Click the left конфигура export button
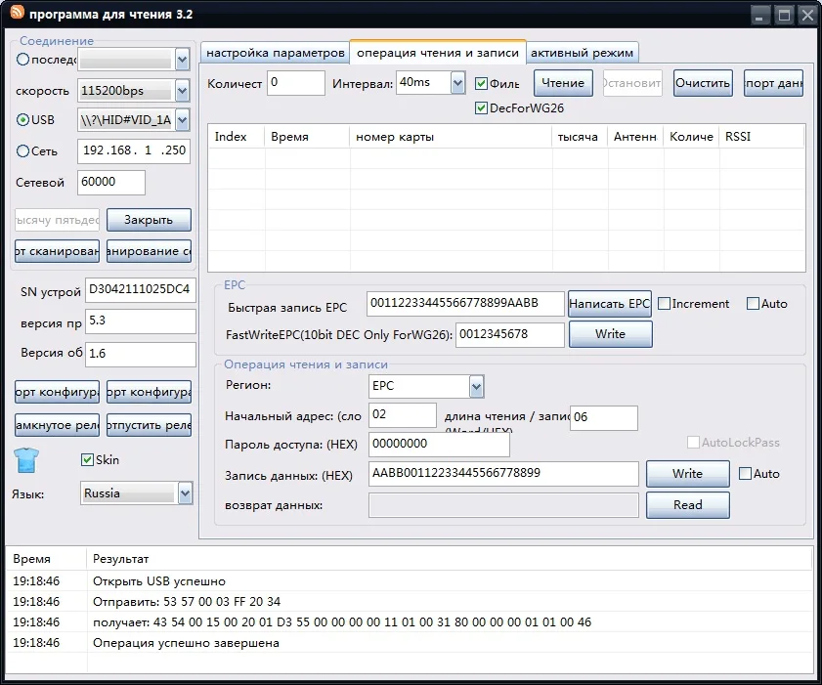This screenshot has height=685, width=822. coord(57,392)
